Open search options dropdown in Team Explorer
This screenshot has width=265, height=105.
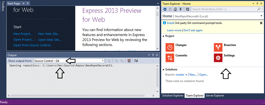pyautogui.click(x=262, y=9)
